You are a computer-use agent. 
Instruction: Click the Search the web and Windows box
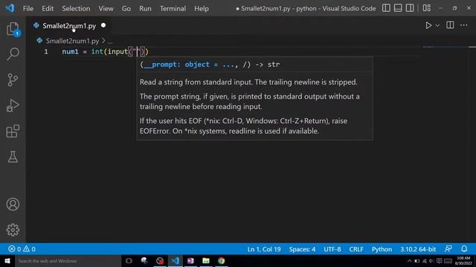(x=68, y=261)
